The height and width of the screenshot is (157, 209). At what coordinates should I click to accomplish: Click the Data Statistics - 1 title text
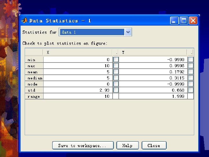pos(60,21)
